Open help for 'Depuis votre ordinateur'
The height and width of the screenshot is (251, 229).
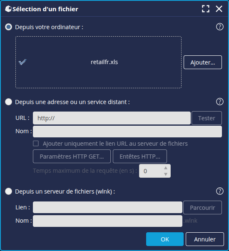[220, 27]
